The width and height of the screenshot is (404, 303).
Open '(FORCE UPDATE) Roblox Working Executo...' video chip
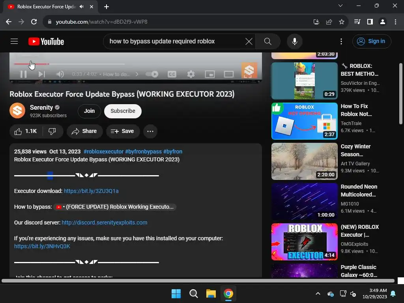coord(115,207)
